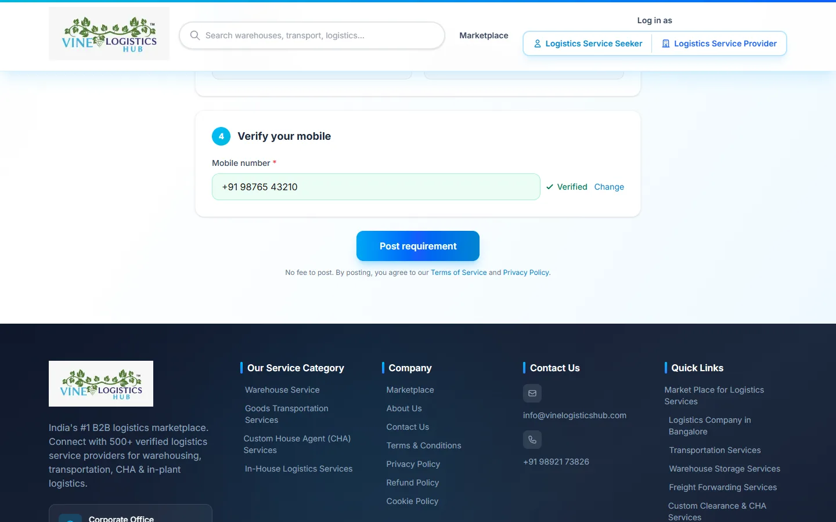Open the Privacy Policy link below Post requirement
Screen dimensions: 836x522
526,273
